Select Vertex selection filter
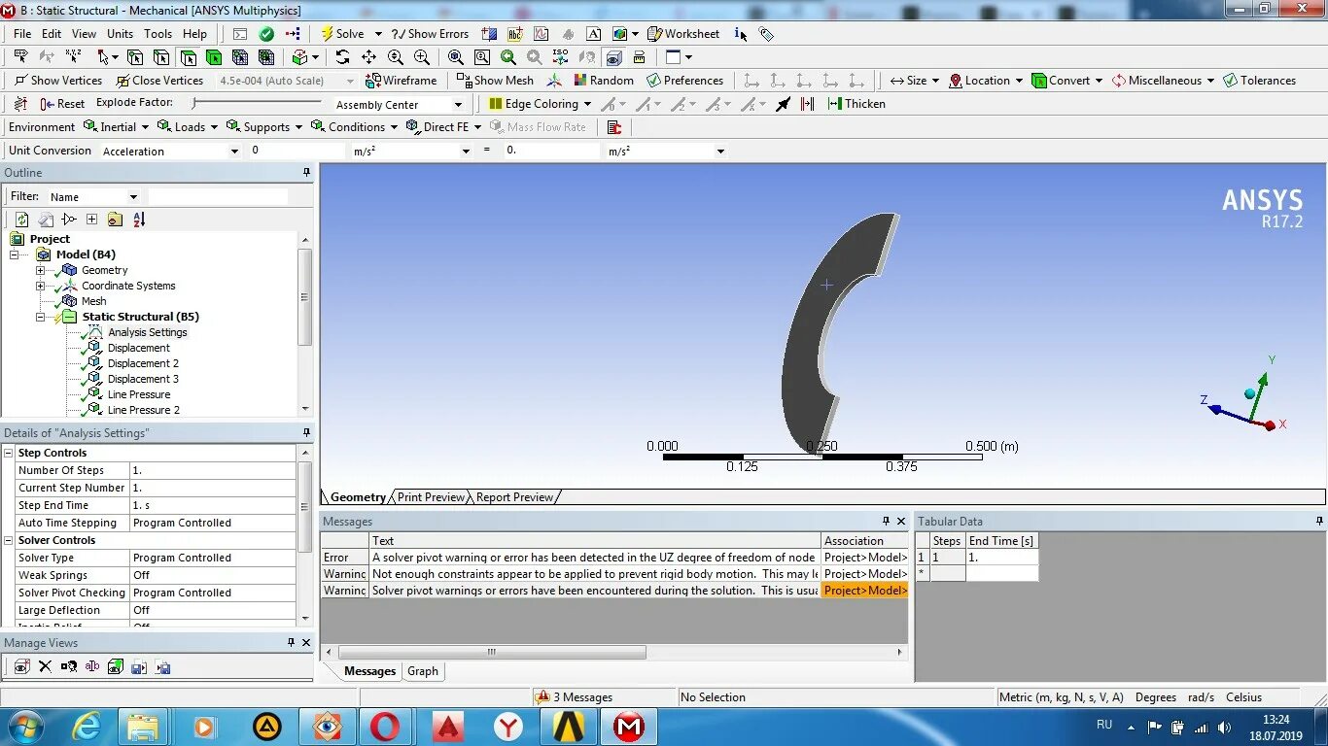The image size is (1328, 746). click(135, 57)
